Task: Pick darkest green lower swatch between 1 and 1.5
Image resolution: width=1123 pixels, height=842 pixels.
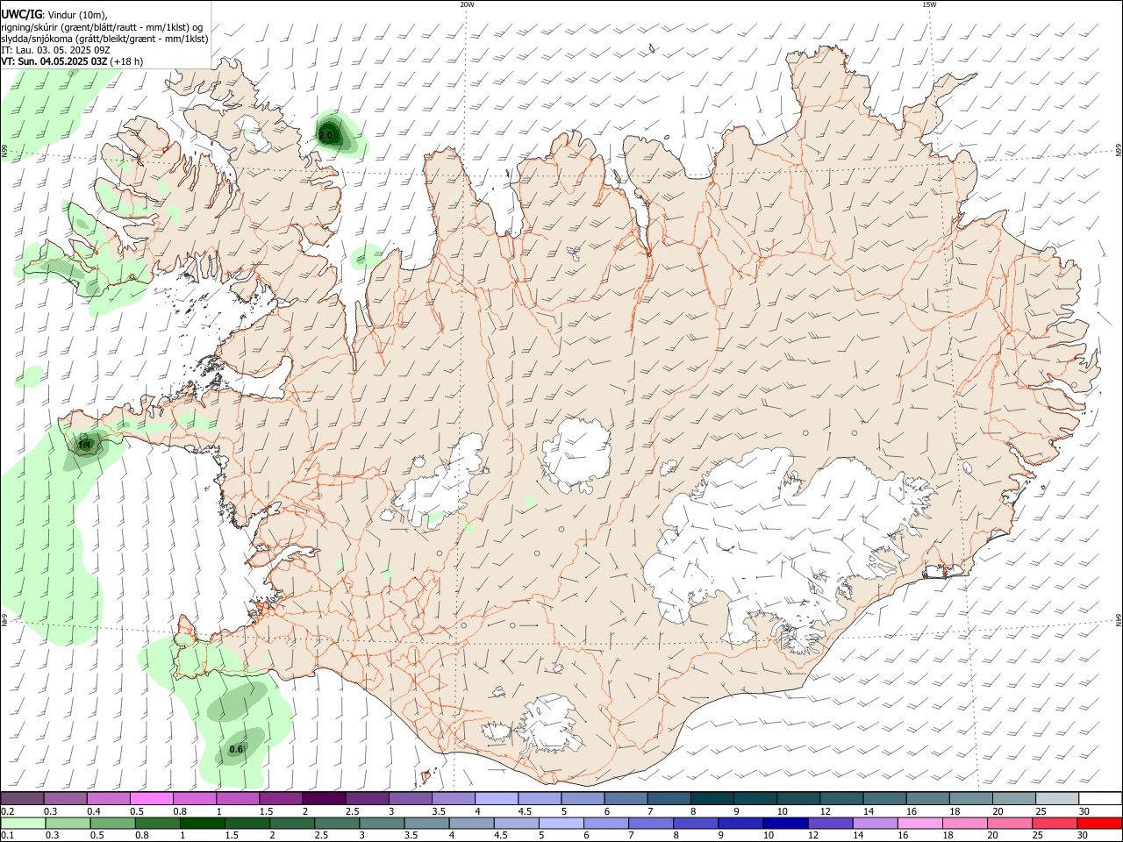Action: tap(202, 823)
